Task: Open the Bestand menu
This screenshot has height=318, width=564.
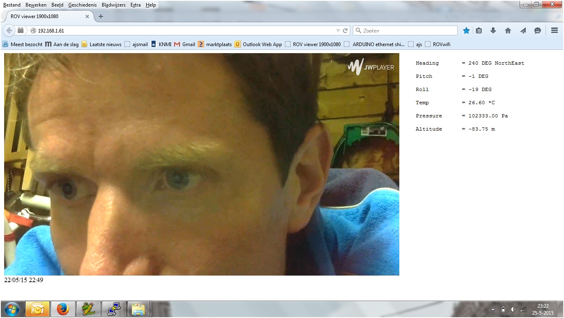Action: (x=12, y=5)
